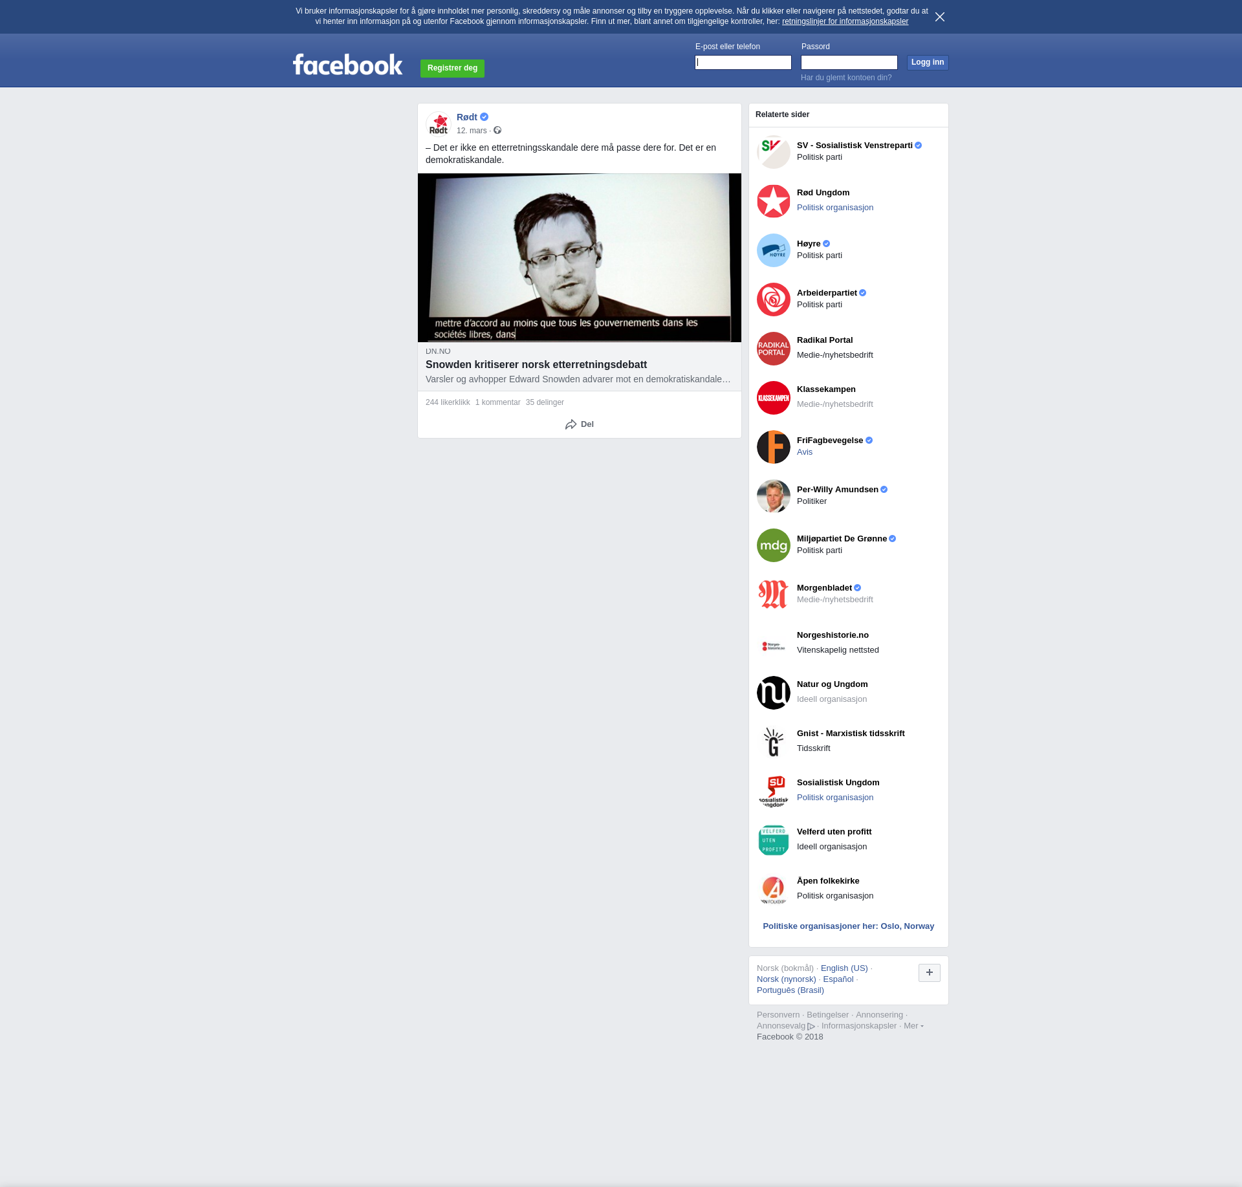Open the Morgenbladet M logo
Viewport: 1242px width, 1187px height.
pyautogui.click(x=774, y=594)
